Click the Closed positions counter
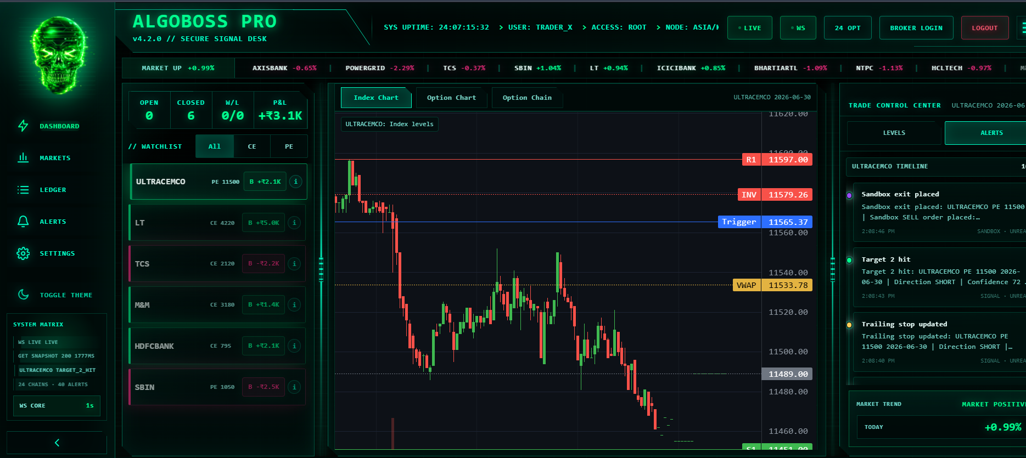Screen dimensions: 1026x458 coord(191,110)
